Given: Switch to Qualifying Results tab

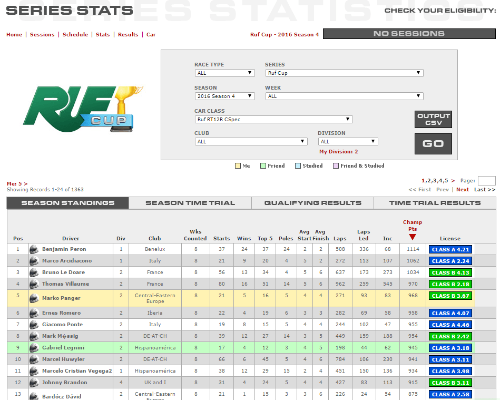Looking at the screenshot, I should coord(312,203).
